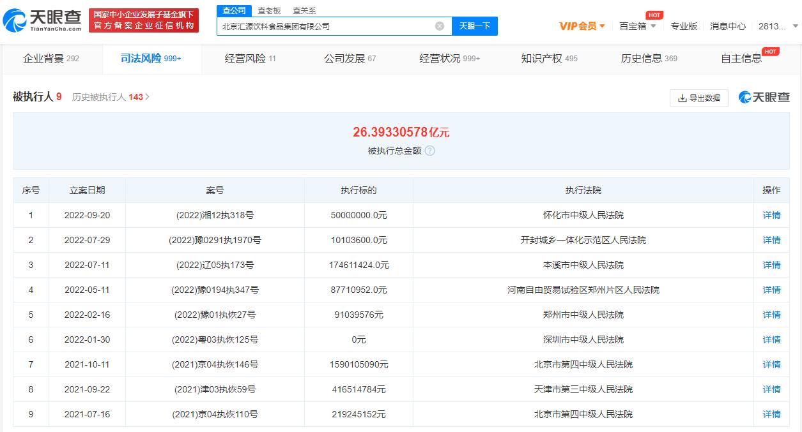The width and height of the screenshot is (802, 432).
Task: Switch to the 查关系 search tab
Action: pyautogui.click(x=304, y=10)
